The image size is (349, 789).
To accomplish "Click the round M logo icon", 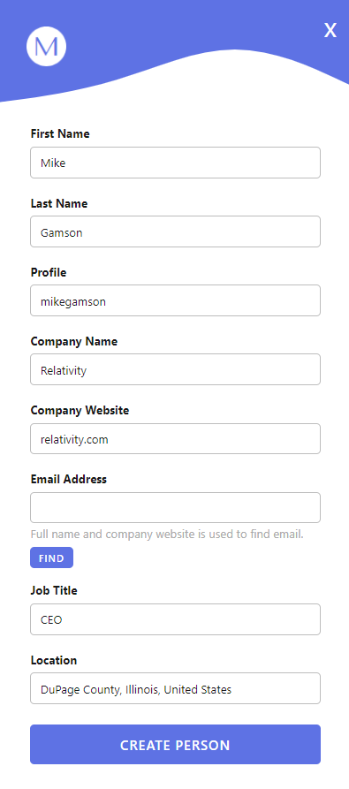I will point(46,46).
